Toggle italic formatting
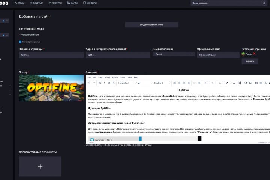270x180 pixels. point(104,83)
